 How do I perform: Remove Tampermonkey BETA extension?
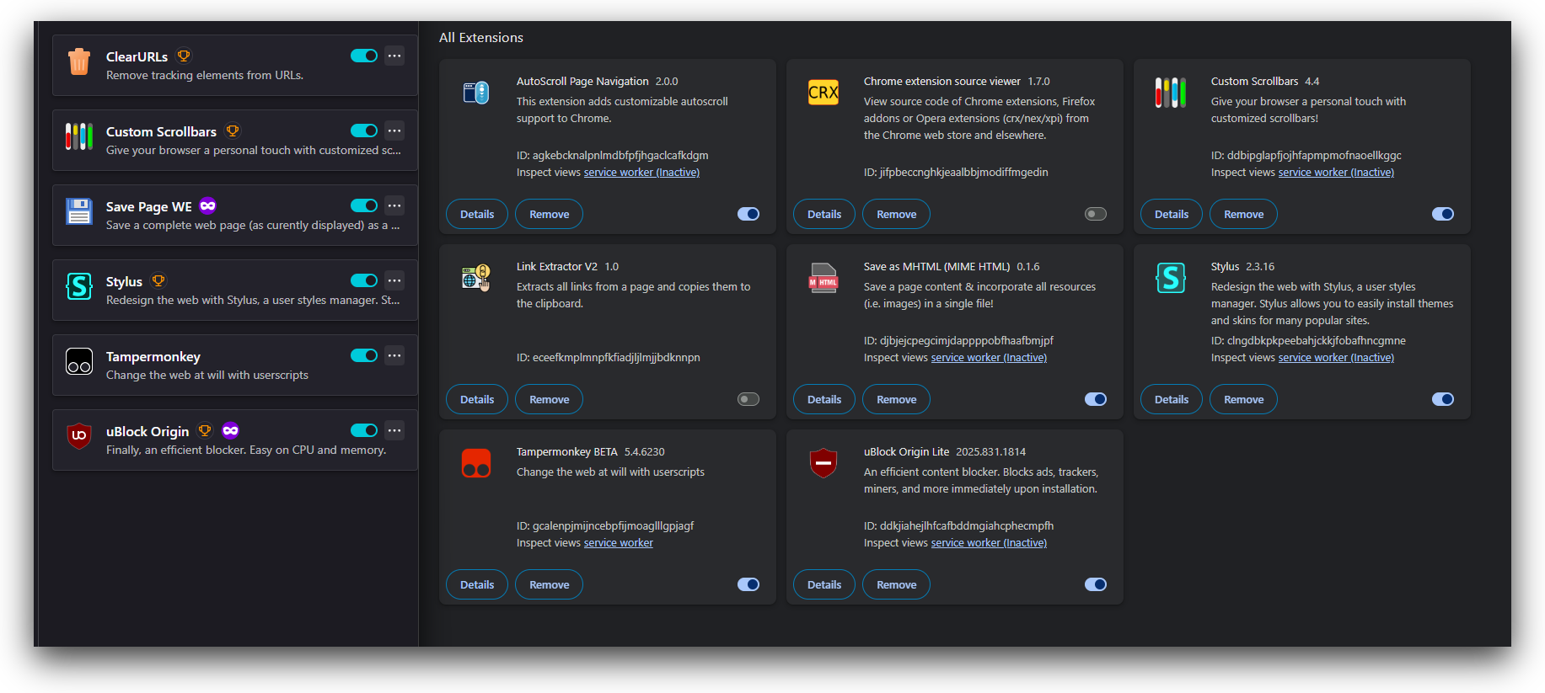(549, 584)
